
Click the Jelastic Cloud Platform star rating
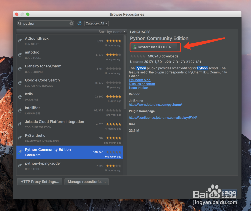point(114,124)
